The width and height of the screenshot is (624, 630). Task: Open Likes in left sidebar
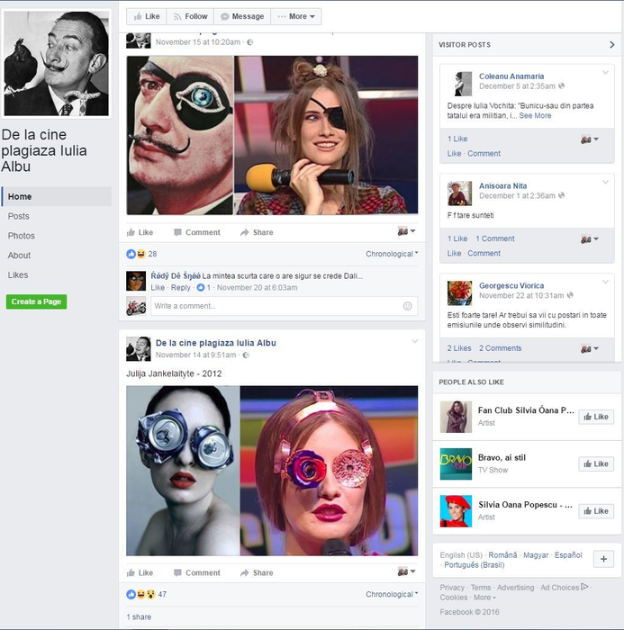(18, 275)
